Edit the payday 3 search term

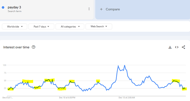[14, 7]
